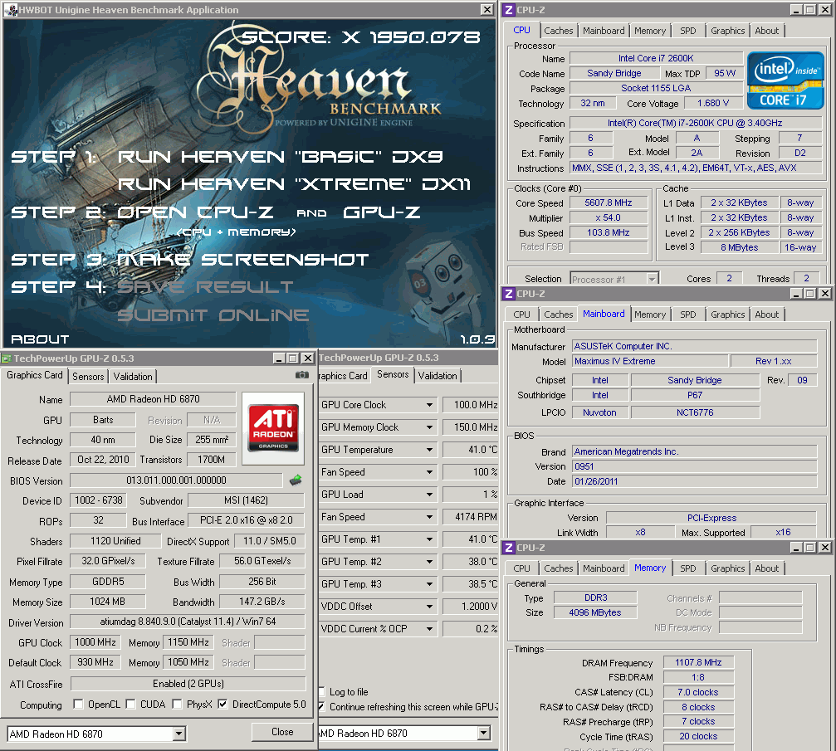Open the Validation tab in the GPU-Z Sensors window
The width and height of the screenshot is (836, 751).
pos(438,376)
